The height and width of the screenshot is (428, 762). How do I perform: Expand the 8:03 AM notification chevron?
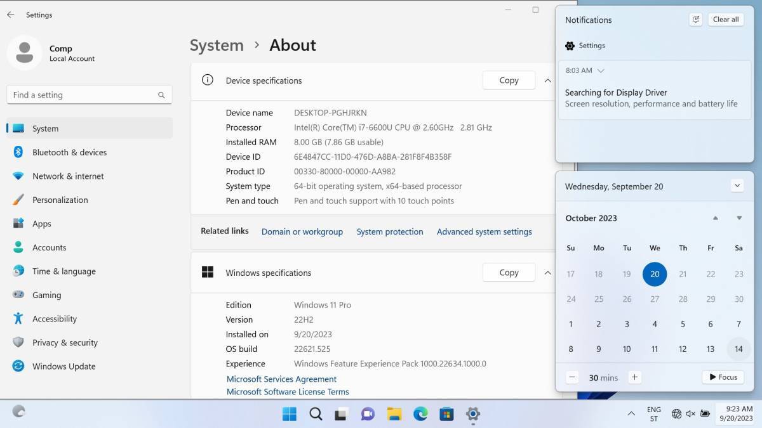601,70
